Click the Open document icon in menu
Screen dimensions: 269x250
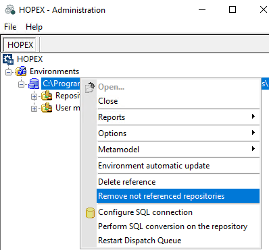90,87
